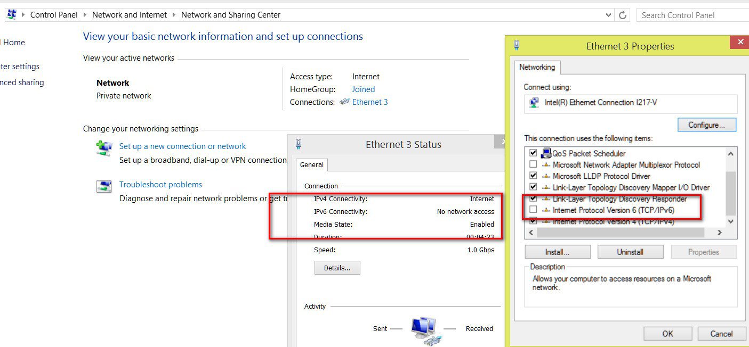Click the Speed value 1.0 Gbps
749x347 pixels.
(481, 250)
